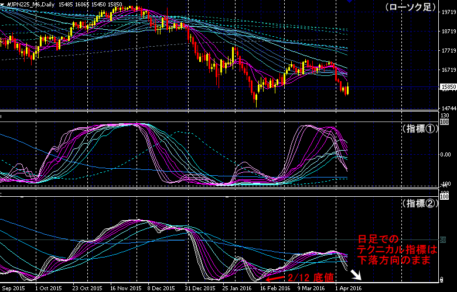Click the 16719 price axis label
This screenshot has height=292, width=457.
click(449, 70)
